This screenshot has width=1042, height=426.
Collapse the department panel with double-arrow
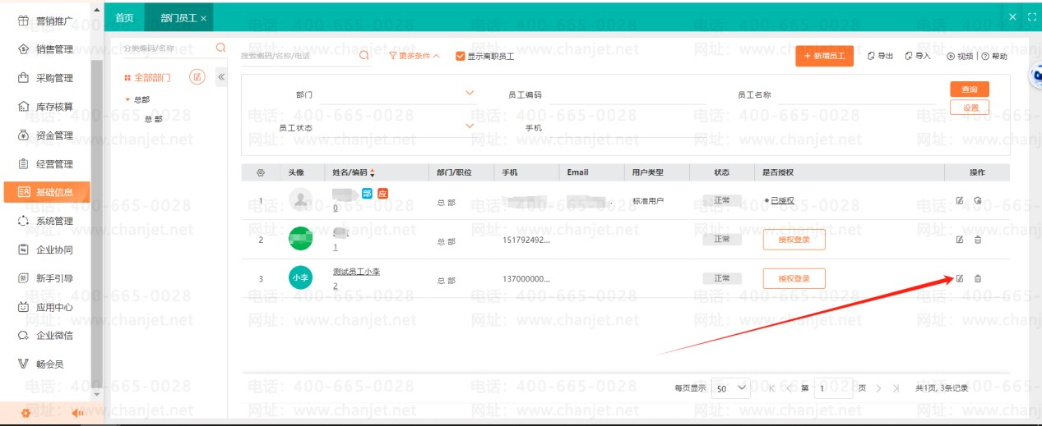pos(220,77)
